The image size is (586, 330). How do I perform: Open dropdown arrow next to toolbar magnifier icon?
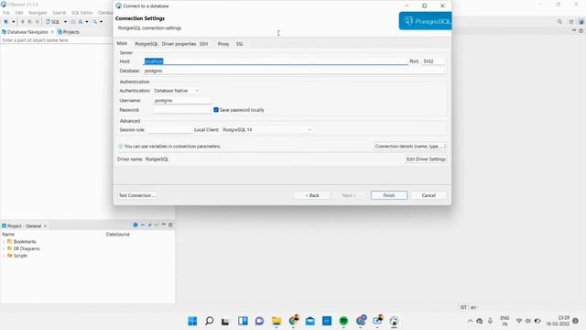tap(102, 22)
